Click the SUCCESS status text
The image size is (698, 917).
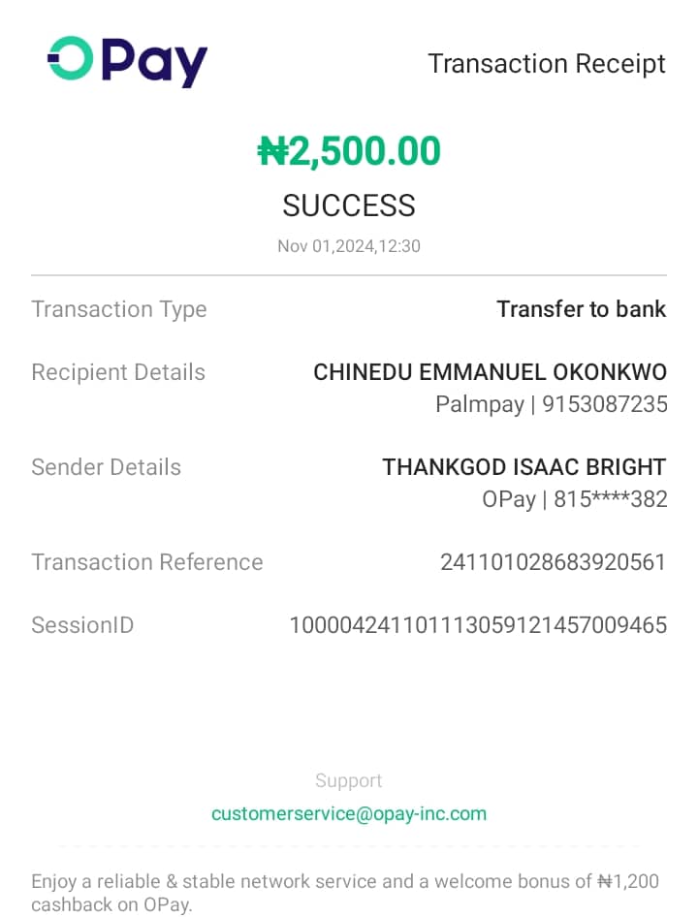coord(349,206)
